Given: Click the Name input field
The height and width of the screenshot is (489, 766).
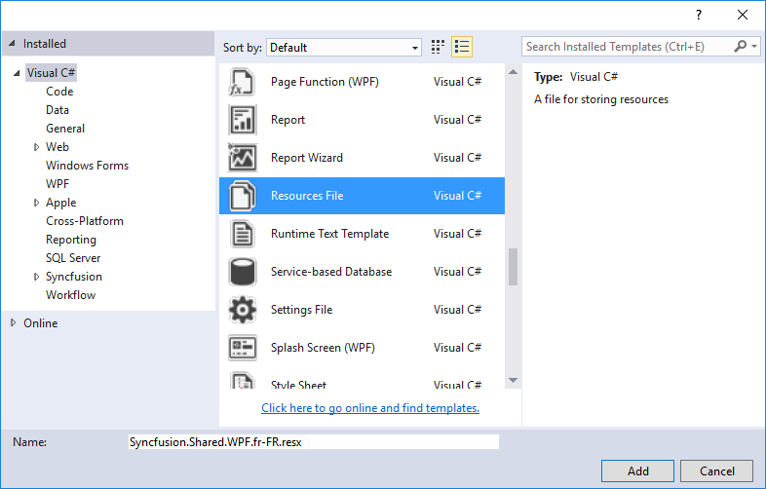Looking at the screenshot, I should pos(314,442).
